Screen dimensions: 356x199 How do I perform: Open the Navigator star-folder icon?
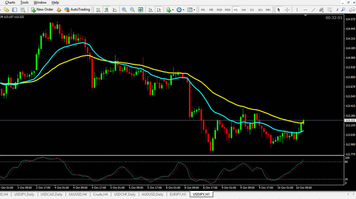[x=6, y=10]
